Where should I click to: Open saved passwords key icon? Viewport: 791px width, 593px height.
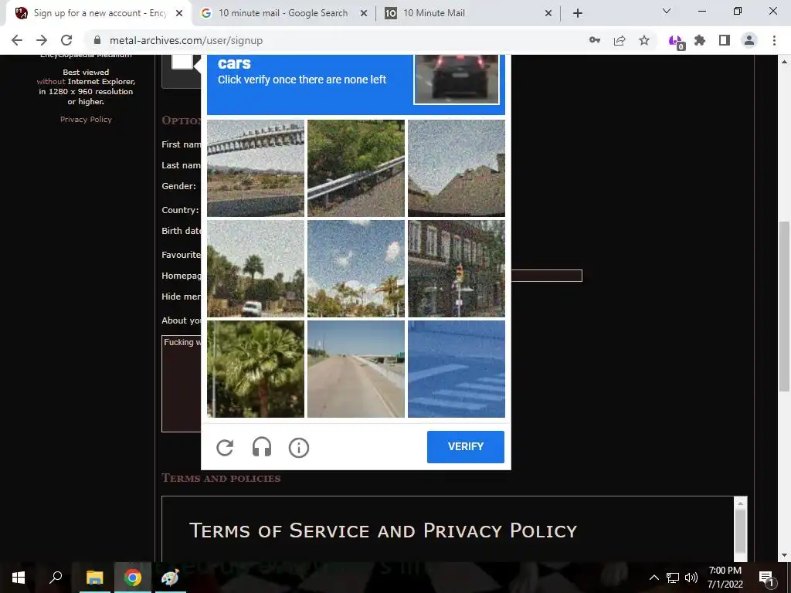595,40
